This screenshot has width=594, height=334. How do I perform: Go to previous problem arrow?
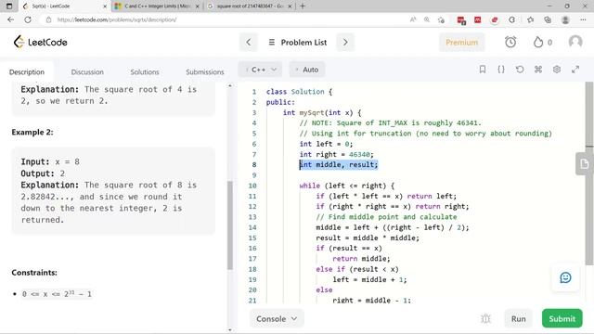coord(249,42)
